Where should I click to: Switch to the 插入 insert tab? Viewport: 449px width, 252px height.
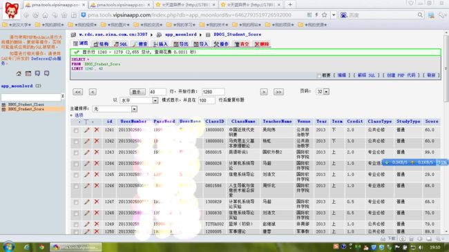[160, 44]
